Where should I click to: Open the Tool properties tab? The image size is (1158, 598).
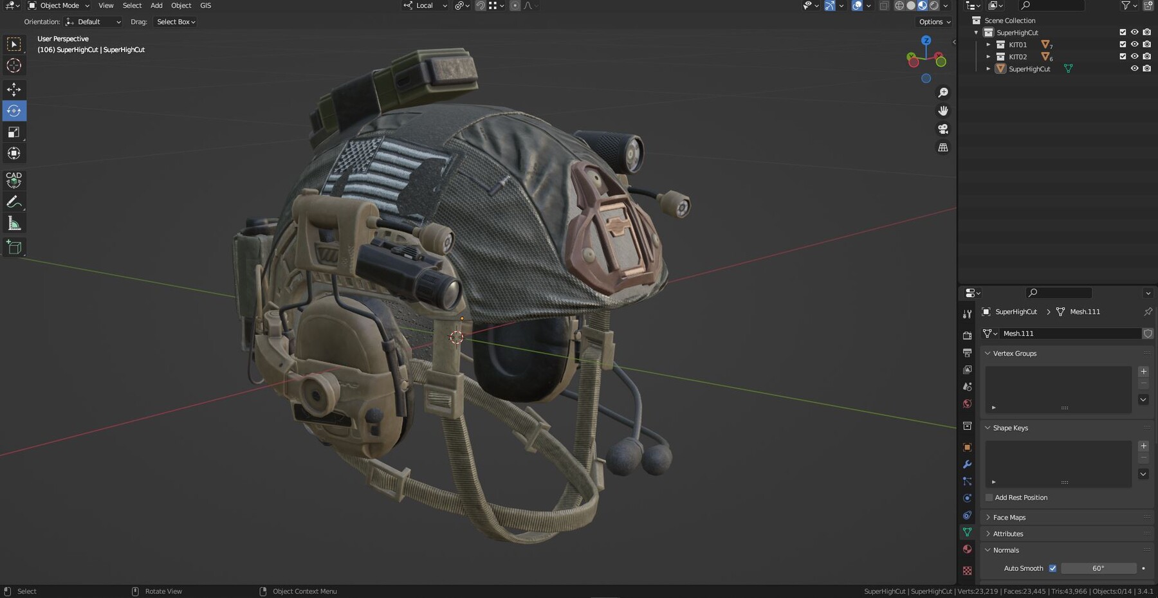967,314
